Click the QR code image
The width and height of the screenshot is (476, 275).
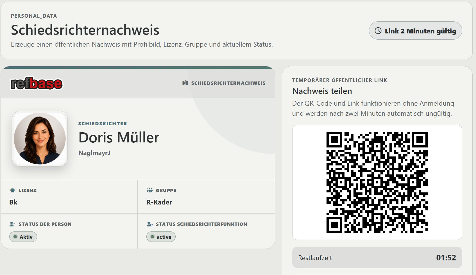coord(377,182)
